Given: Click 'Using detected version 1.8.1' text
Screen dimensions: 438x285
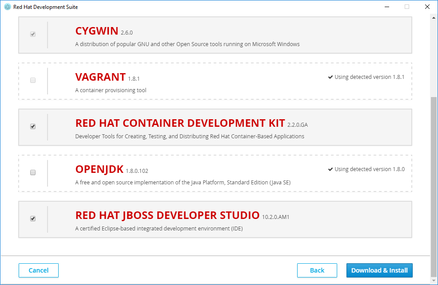Looking at the screenshot, I should (369, 77).
